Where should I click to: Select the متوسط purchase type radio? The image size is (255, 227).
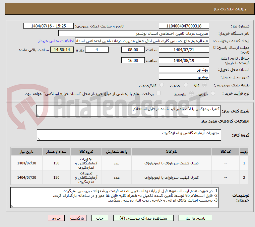(191, 93)
